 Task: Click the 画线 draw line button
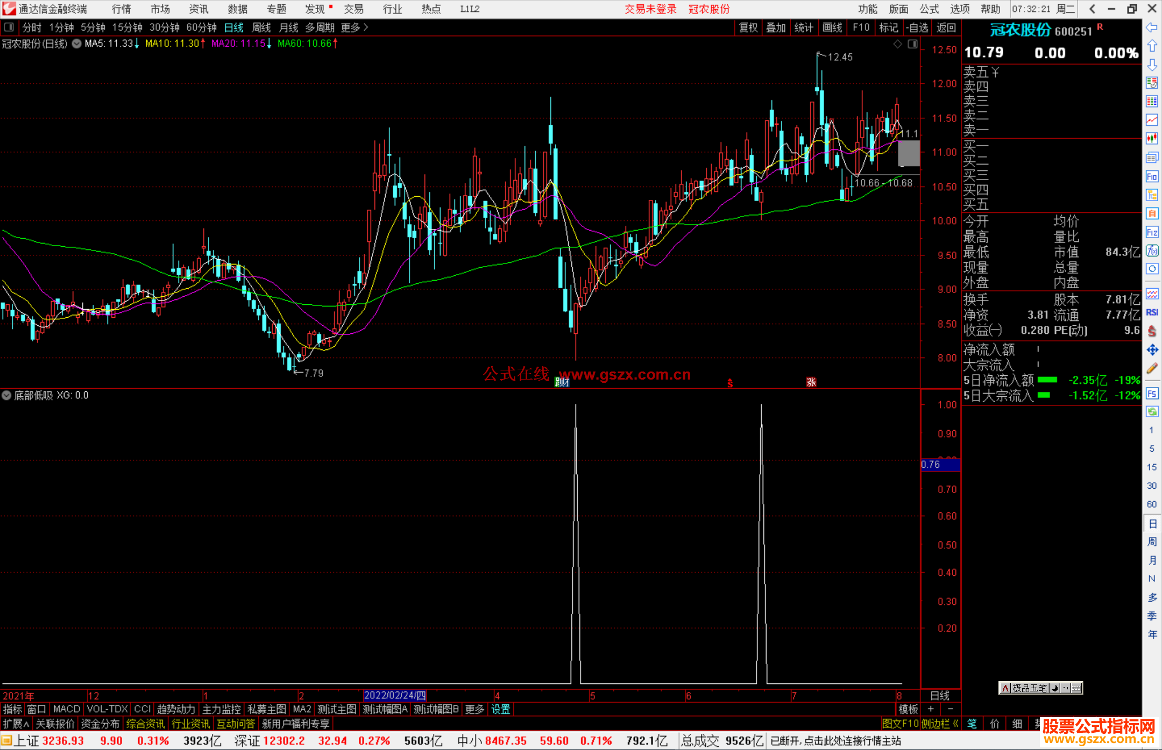pos(832,27)
